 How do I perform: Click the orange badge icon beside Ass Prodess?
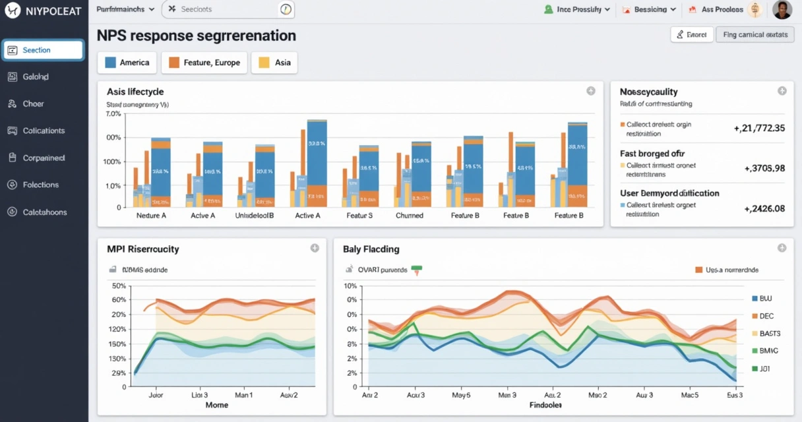756,9
